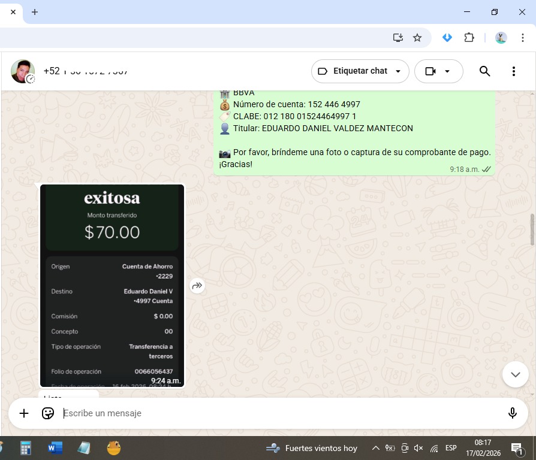Open the chat options three-dot menu
The height and width of the screenshot is (460, 536).
pos(513,71)
